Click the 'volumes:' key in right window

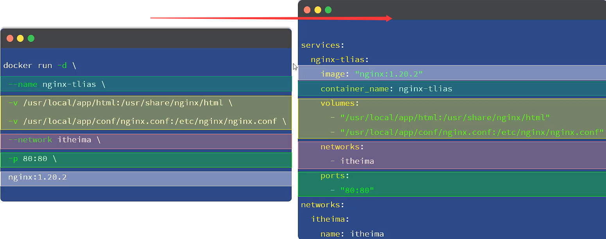[340, 103]
